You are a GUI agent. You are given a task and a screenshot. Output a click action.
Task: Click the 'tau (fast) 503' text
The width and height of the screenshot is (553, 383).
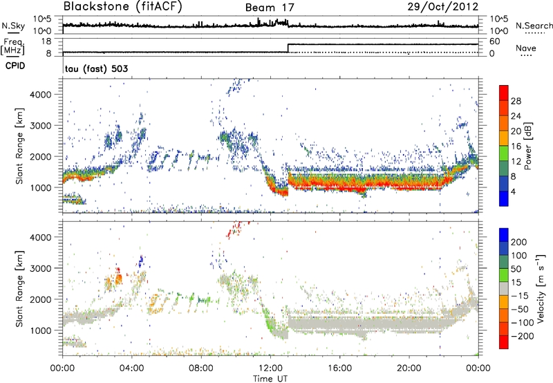tap(96, 68)
